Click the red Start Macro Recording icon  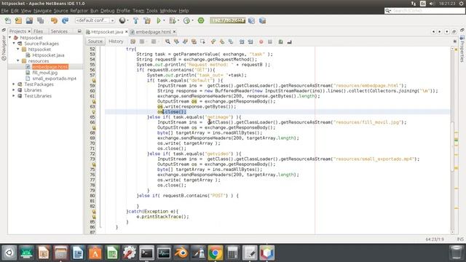pos(261,41)
